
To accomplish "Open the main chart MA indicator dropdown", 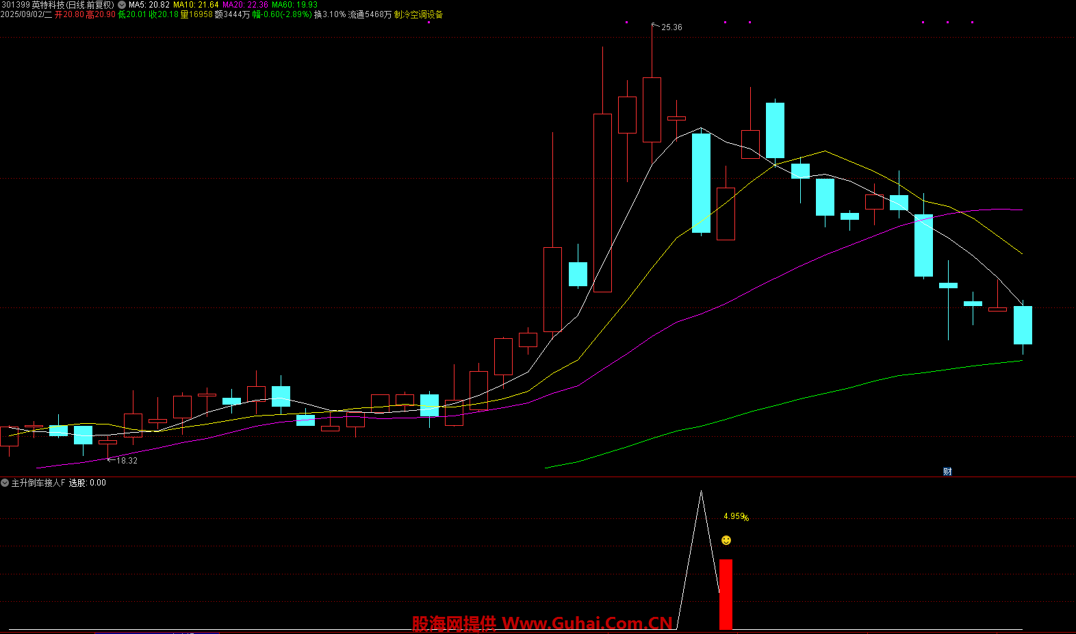I will point(122,5).
